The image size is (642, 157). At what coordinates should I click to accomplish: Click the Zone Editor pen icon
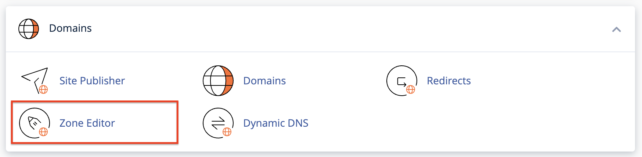tap(34, 123)
